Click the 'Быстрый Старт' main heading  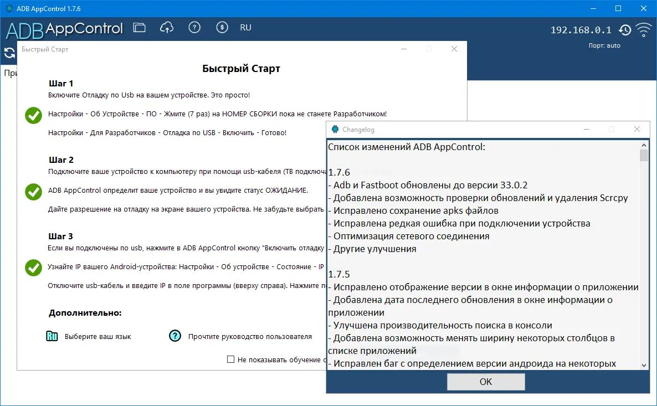[241, 68]
